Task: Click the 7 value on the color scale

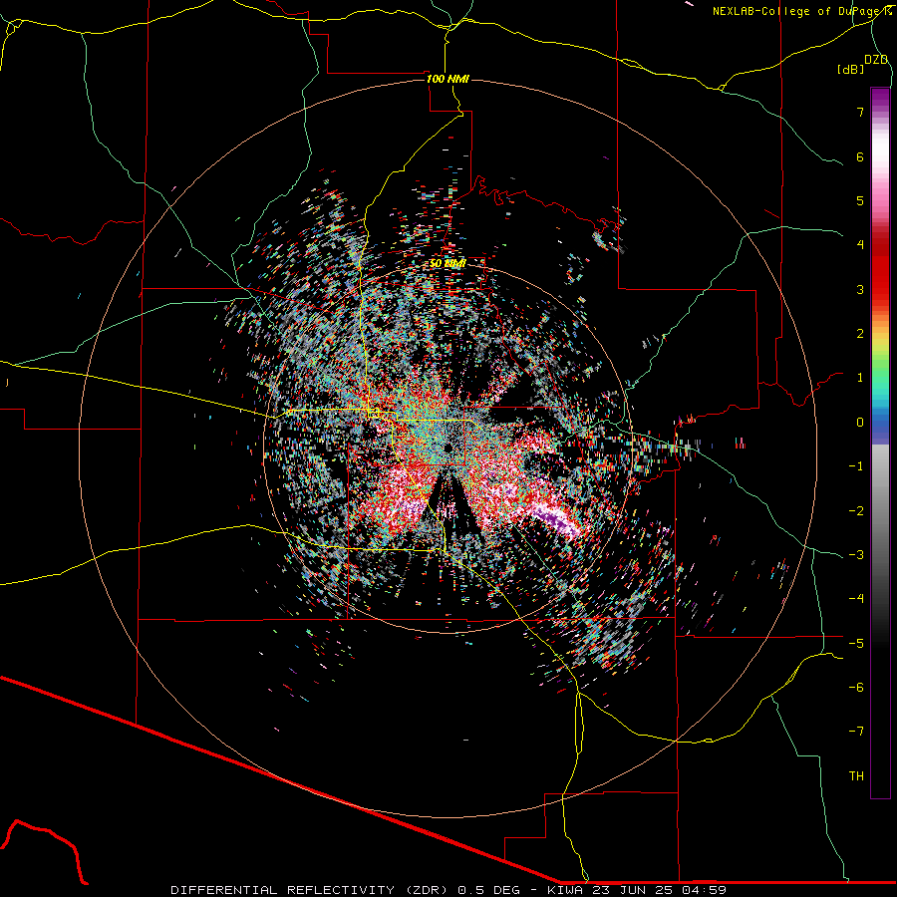Action: (x=860, y=112)
